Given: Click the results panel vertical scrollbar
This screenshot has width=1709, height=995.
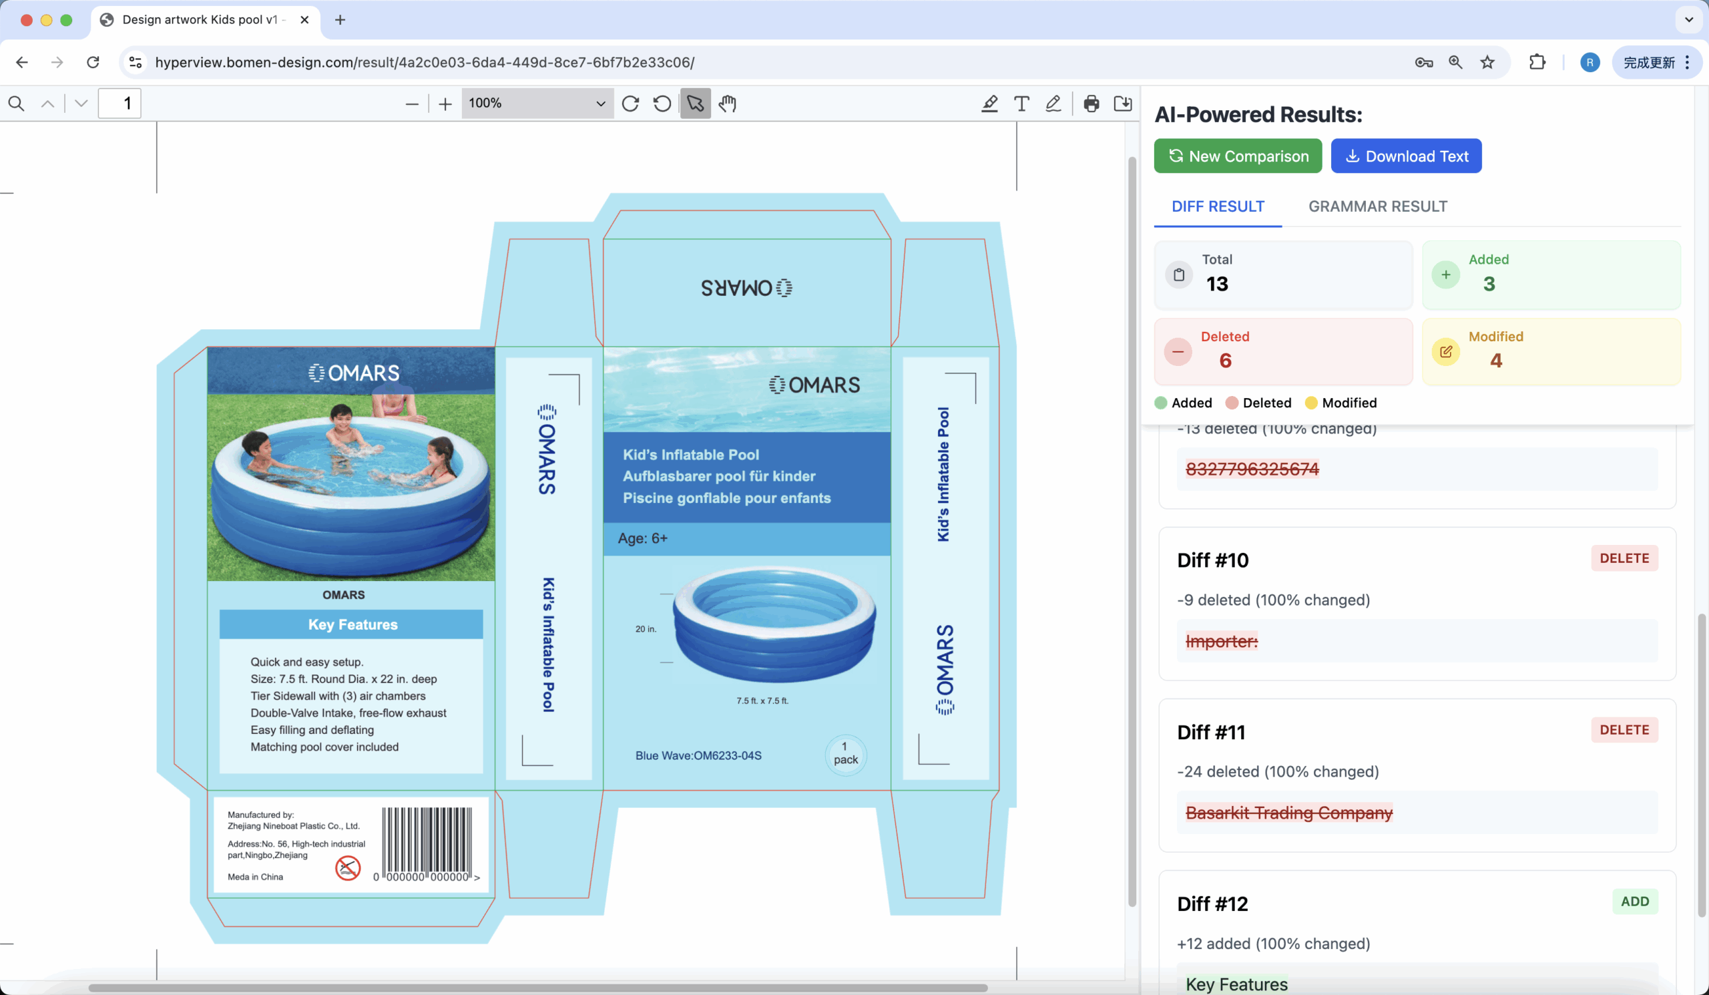Looking at the screenshot, I should click(x=1701, y=767).
